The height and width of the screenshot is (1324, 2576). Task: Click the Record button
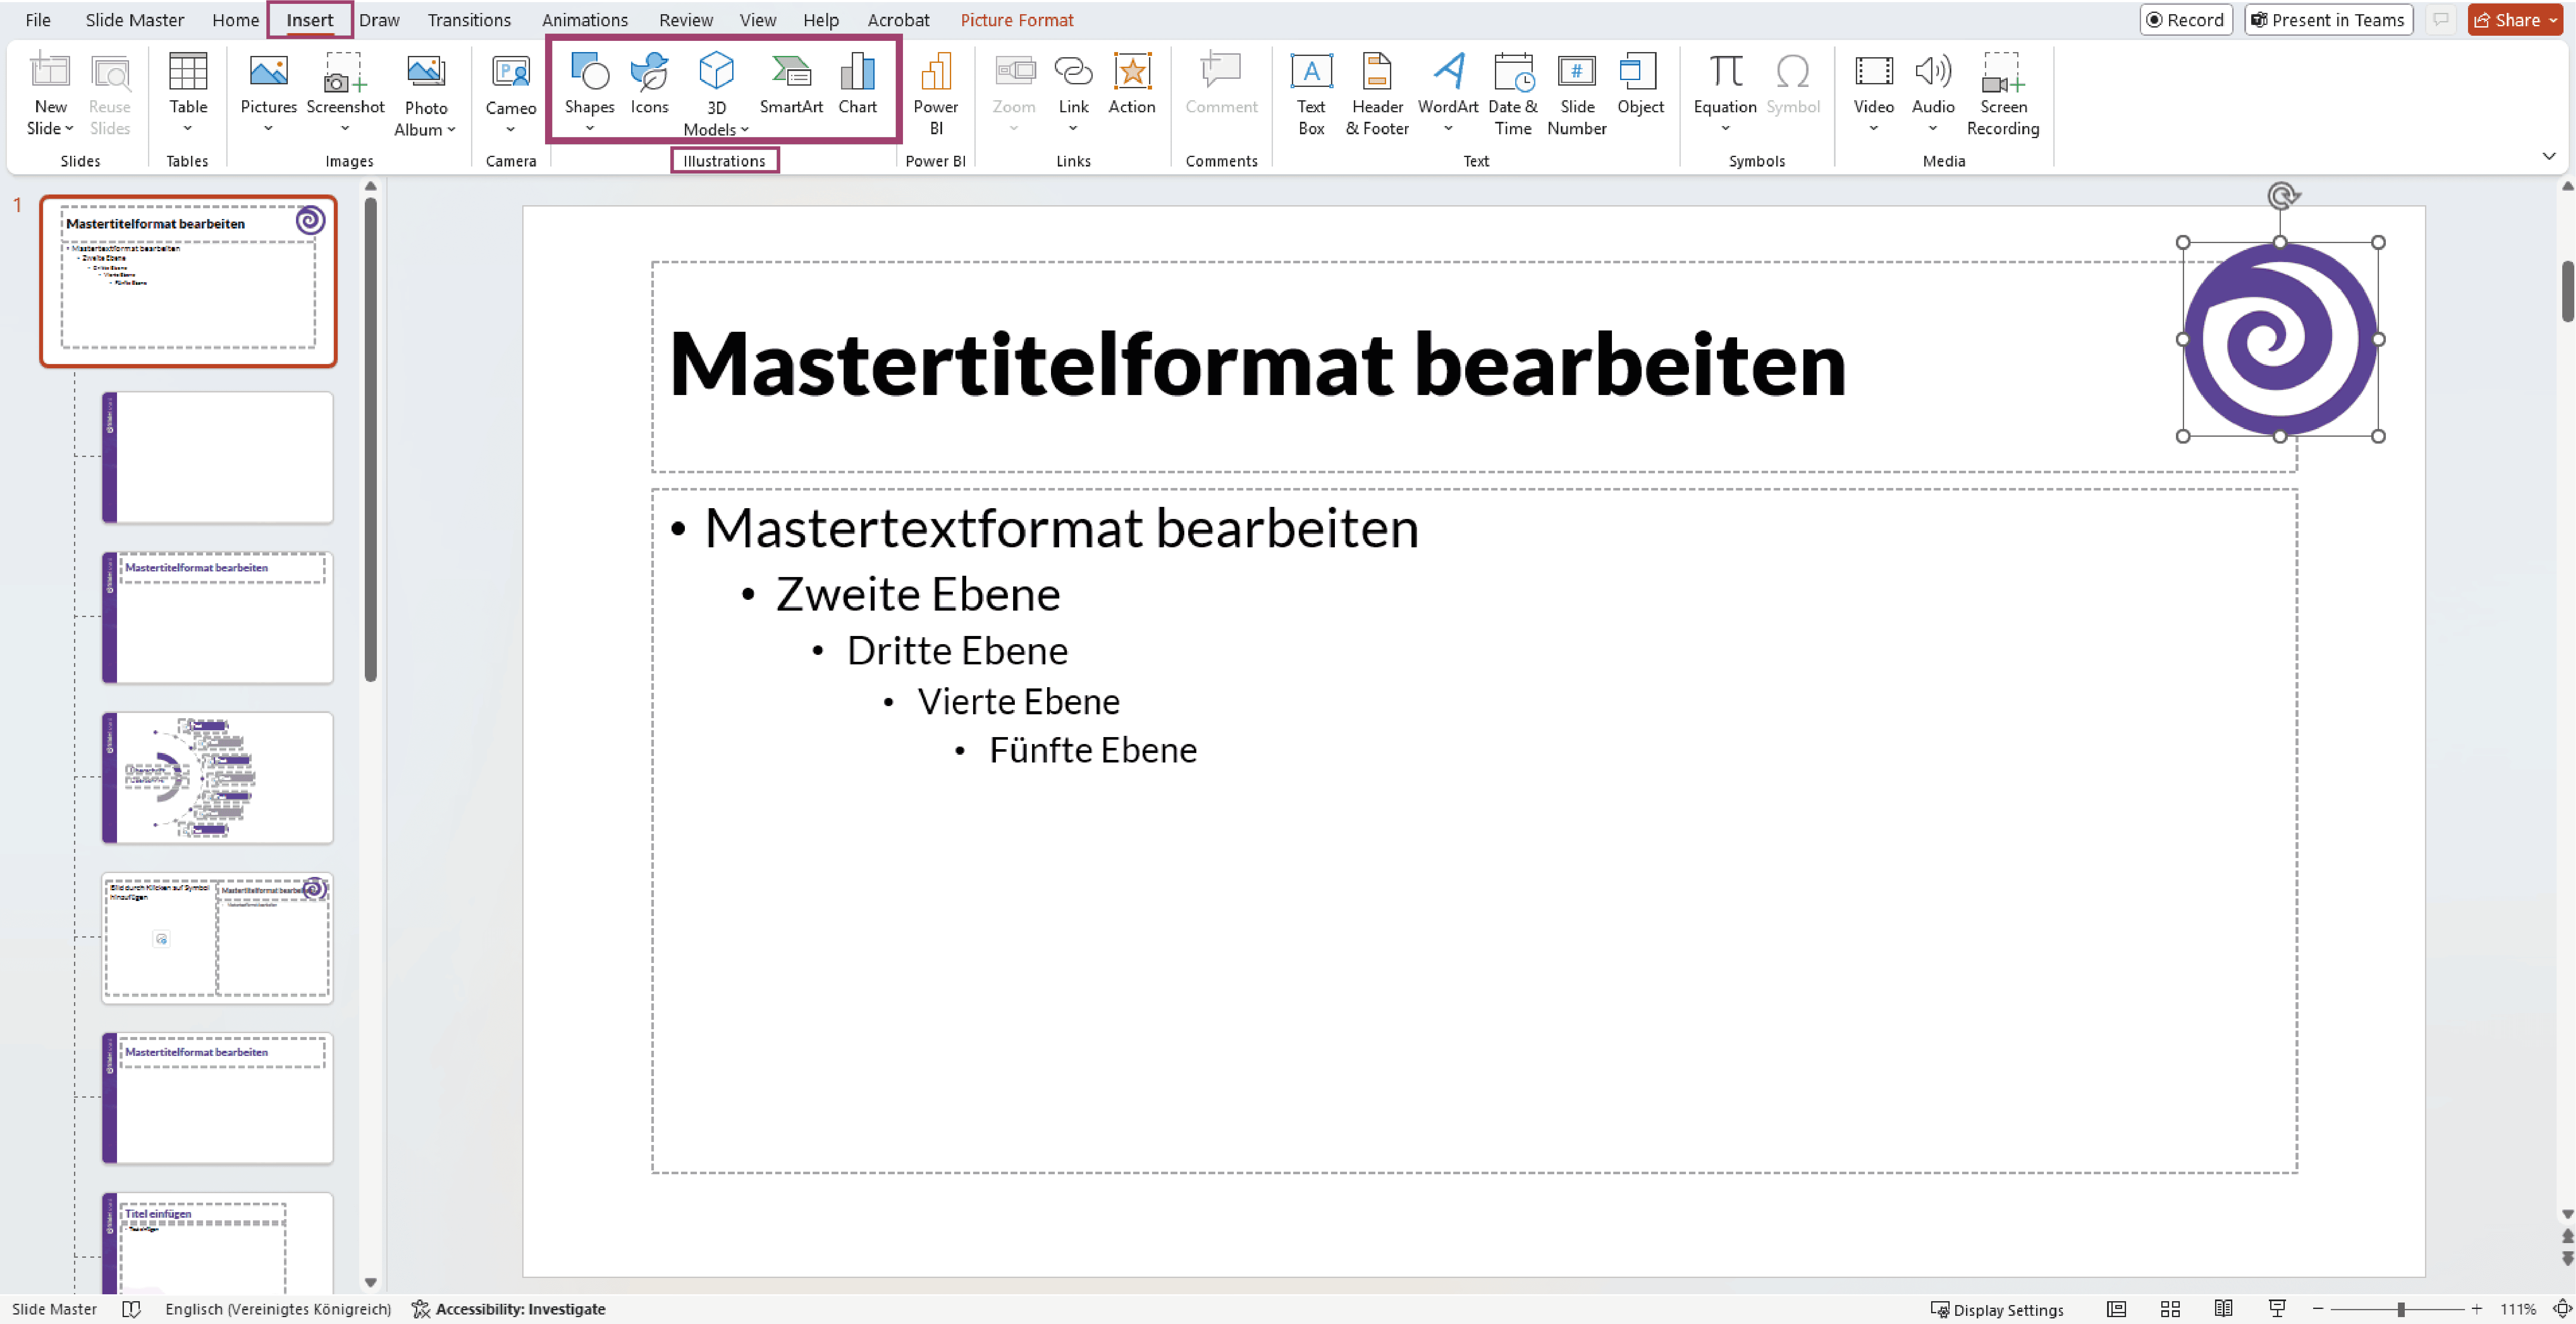click(x=2185, y=20)
